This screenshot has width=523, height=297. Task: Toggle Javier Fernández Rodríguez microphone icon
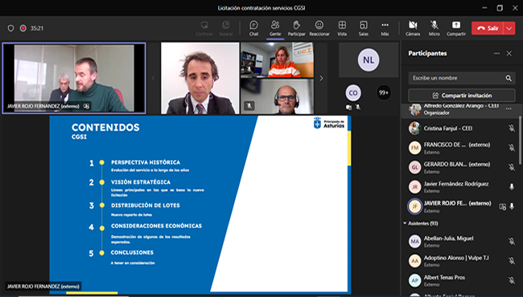click(512, 187)
